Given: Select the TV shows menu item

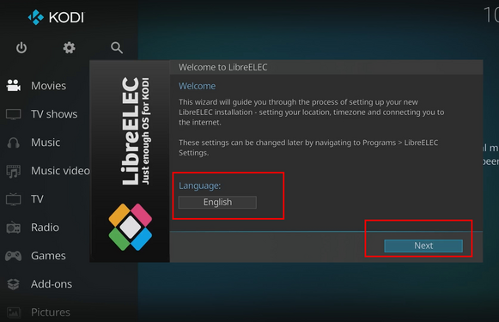Looking at the screenshot, I should (54, 114).
